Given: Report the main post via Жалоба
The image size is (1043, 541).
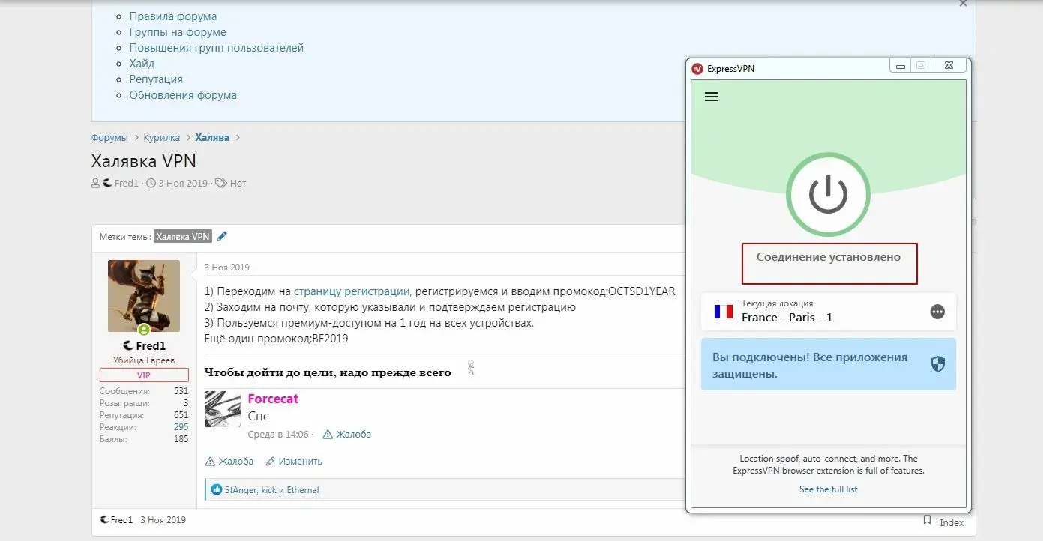Looking at the screenshot, I should 229,462.
